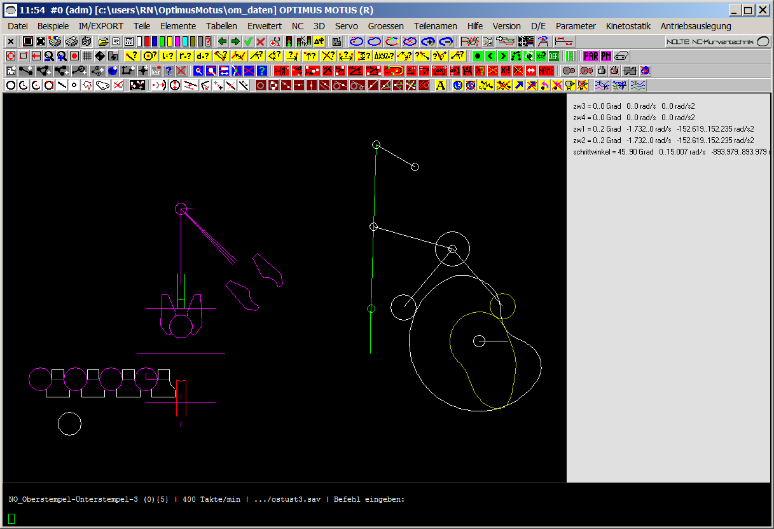This screenshot has width=774, height=529.
Task: Go back using the green left arrow
Action: coord(222,41)
